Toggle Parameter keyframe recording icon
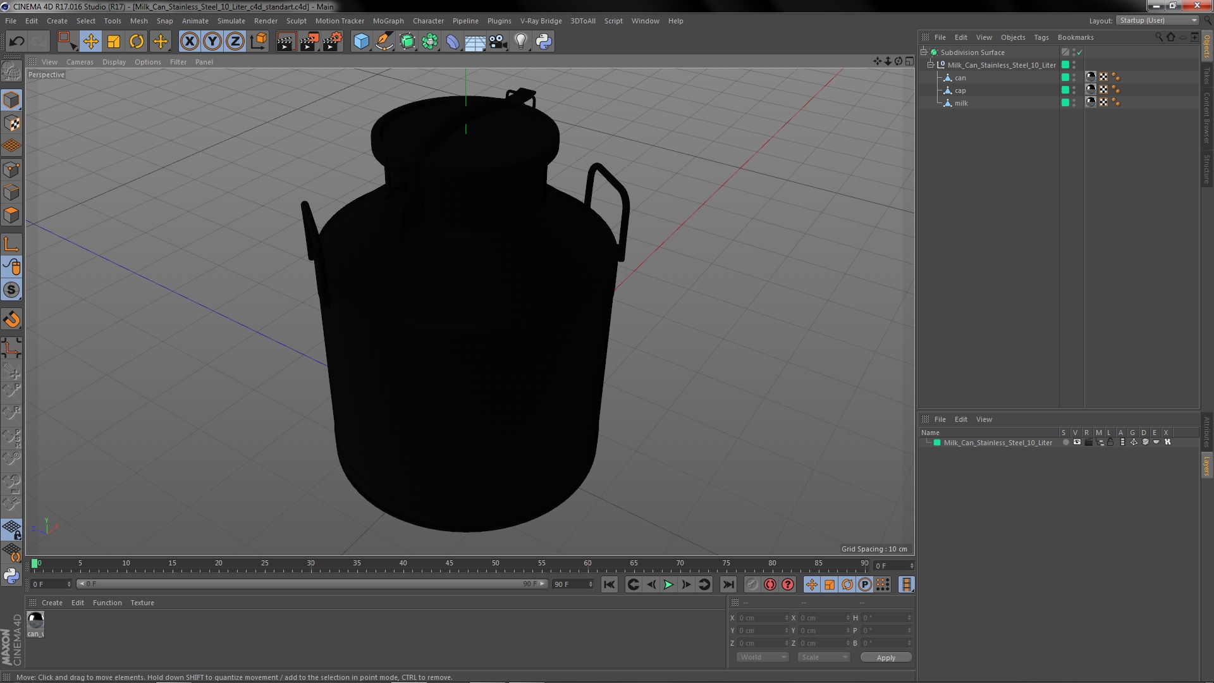Screen dimensions: 1214x683 pyautogui.click(x=865, y=585)
